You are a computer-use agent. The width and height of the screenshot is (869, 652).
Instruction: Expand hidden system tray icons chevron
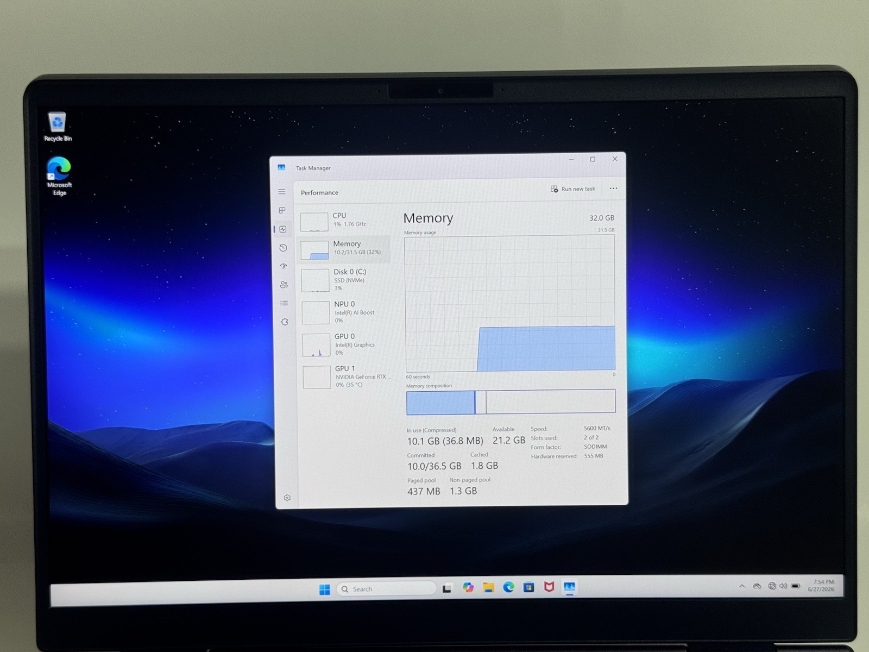pyautogui.click(x=742, y=586)
